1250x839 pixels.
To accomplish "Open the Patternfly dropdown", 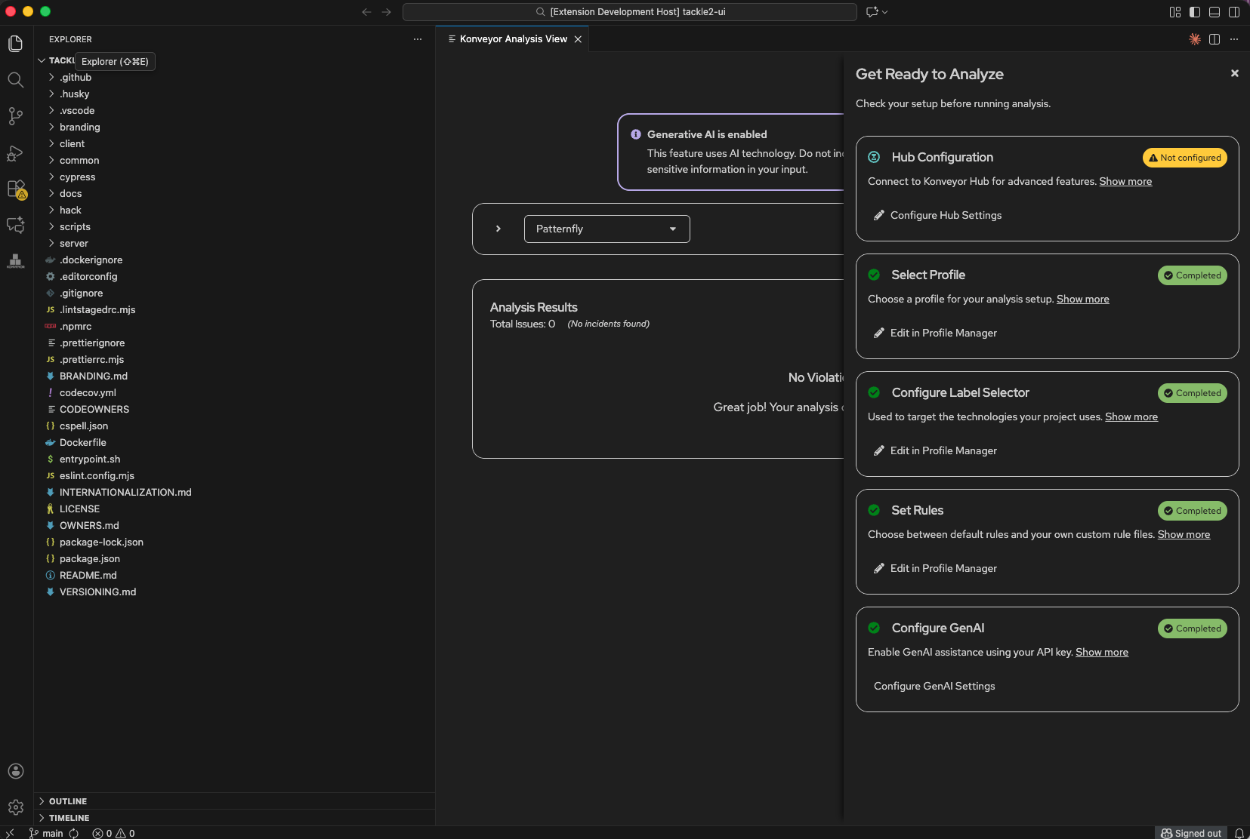I will [606, 229].
